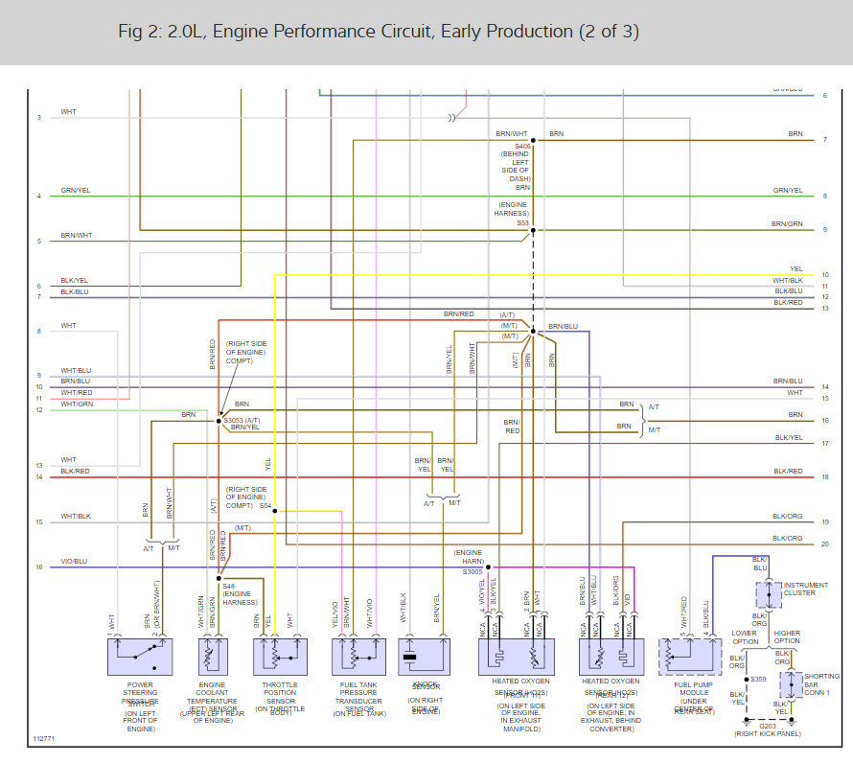
Task: Select the throttle position sensor symbol box
Action: [x=280, y=657]
